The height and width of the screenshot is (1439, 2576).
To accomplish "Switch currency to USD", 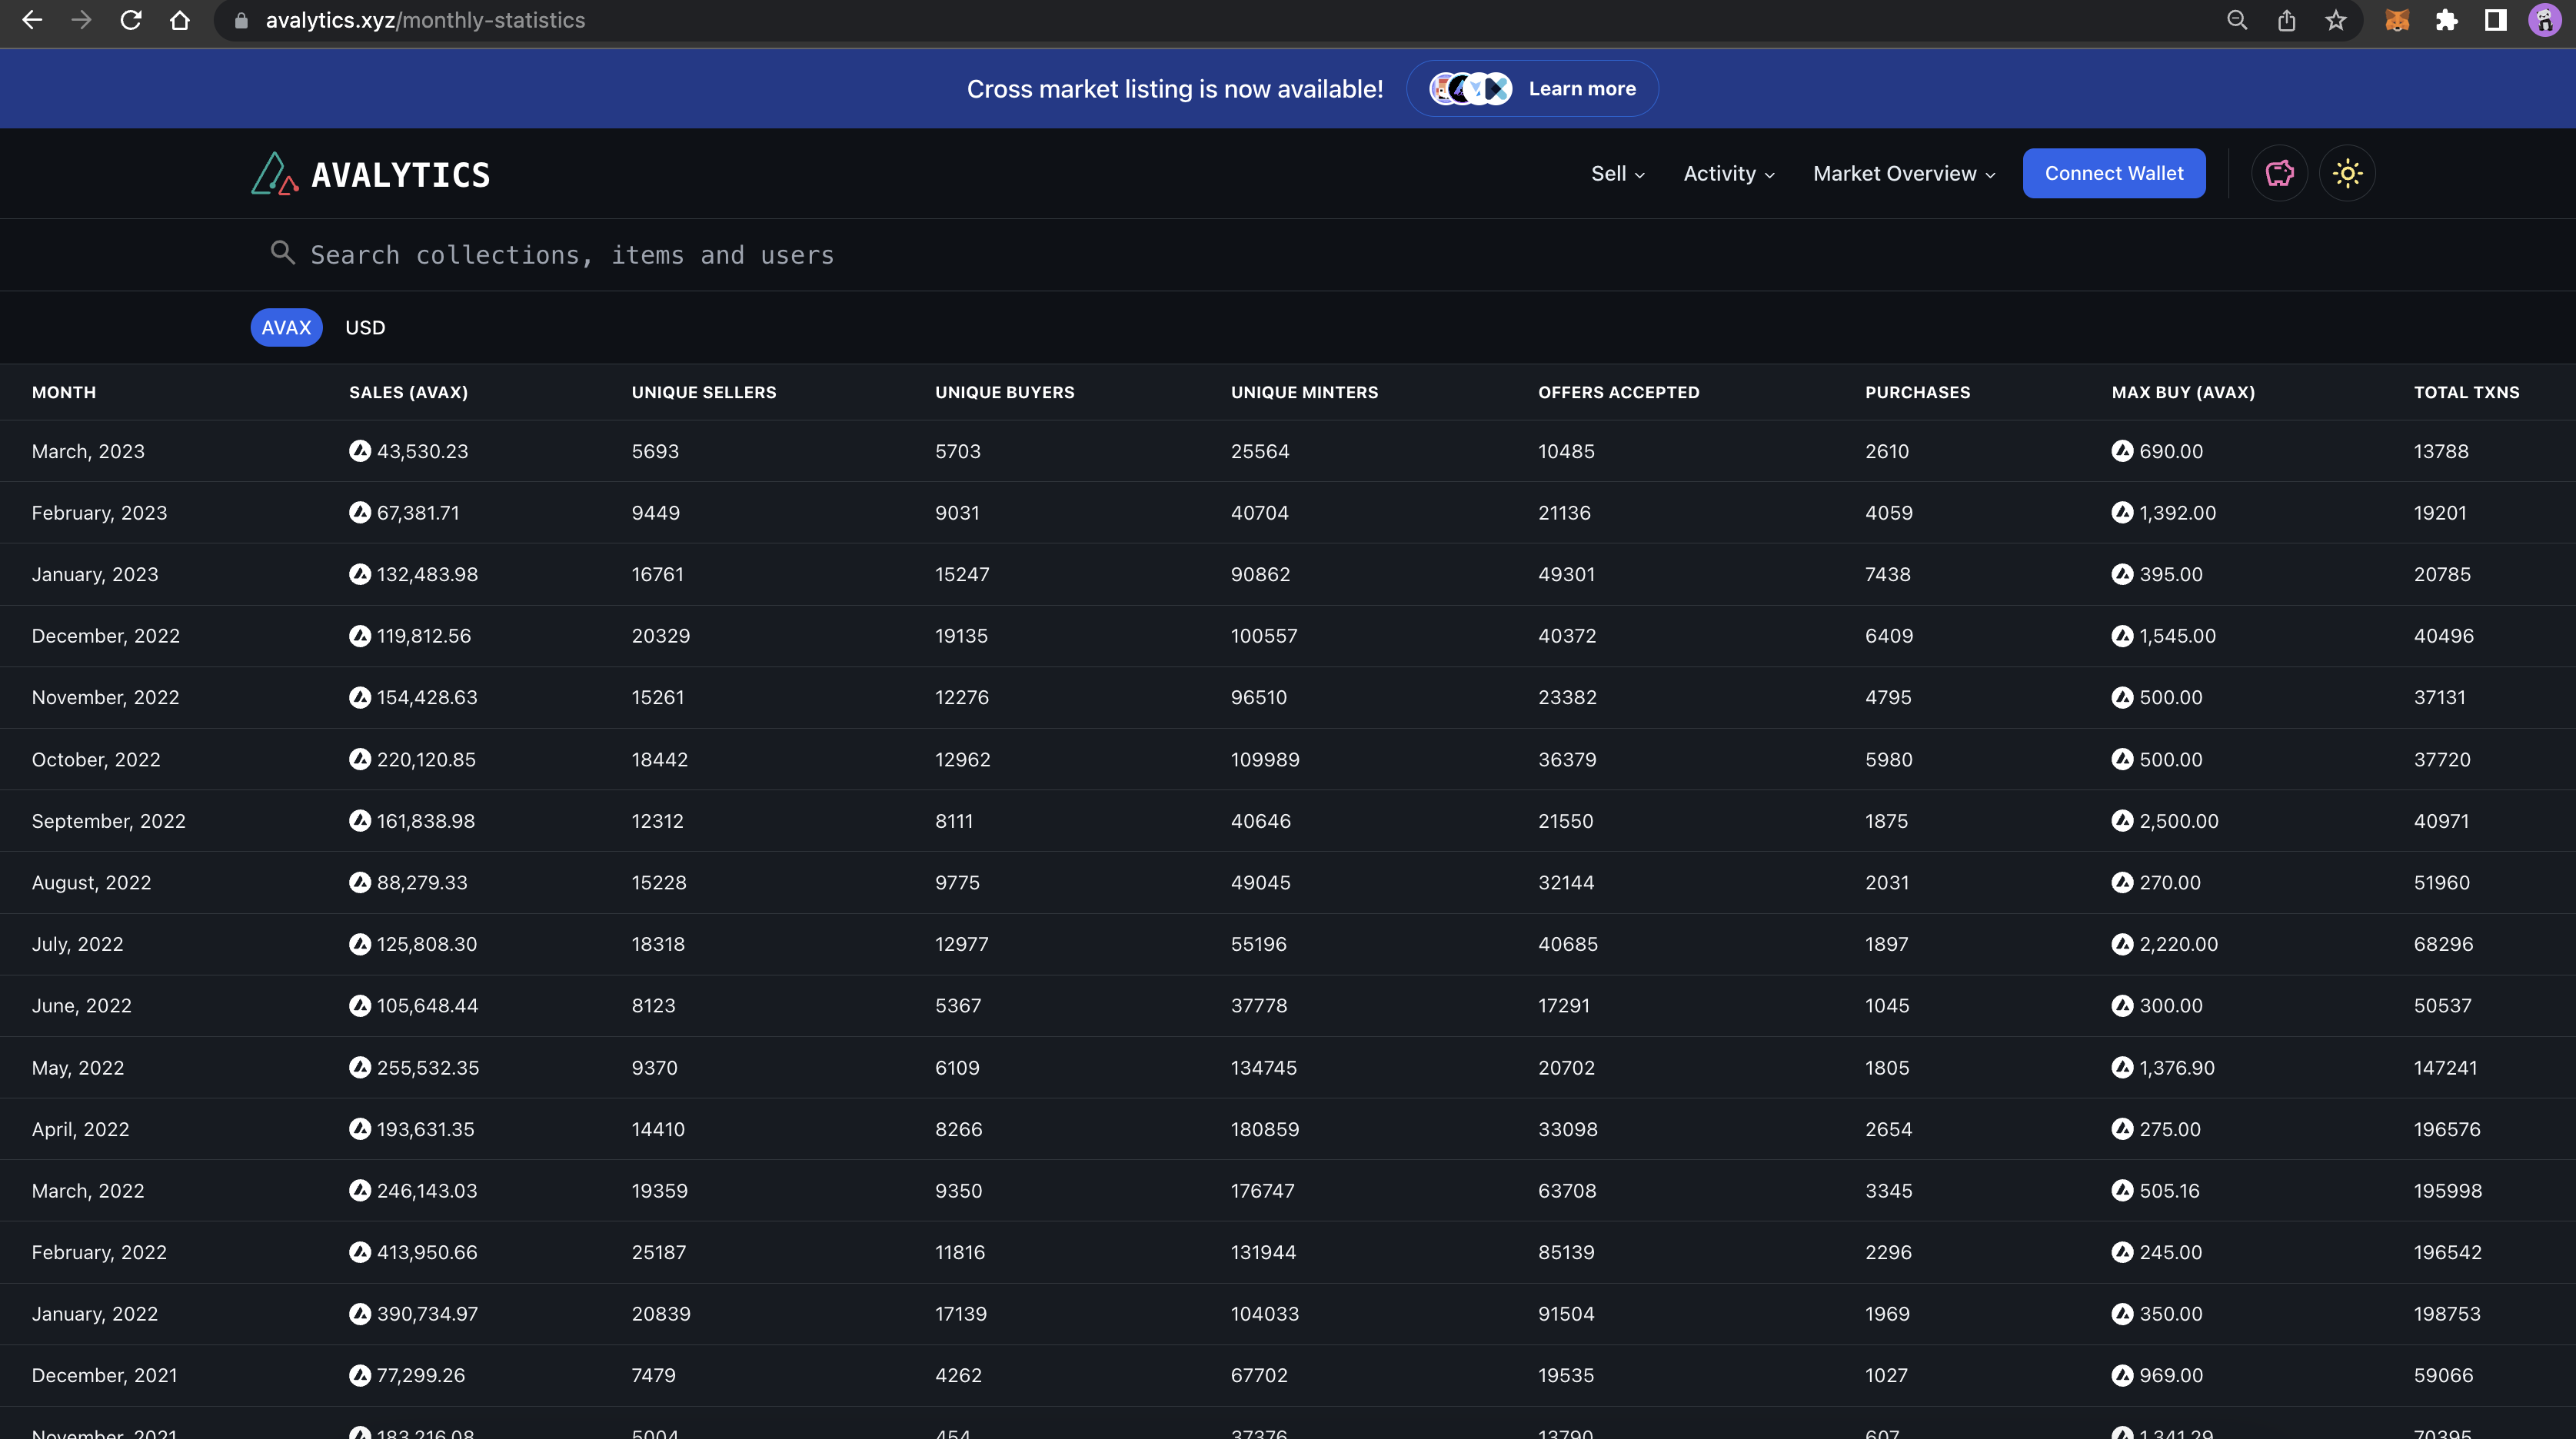I will 365,328.
